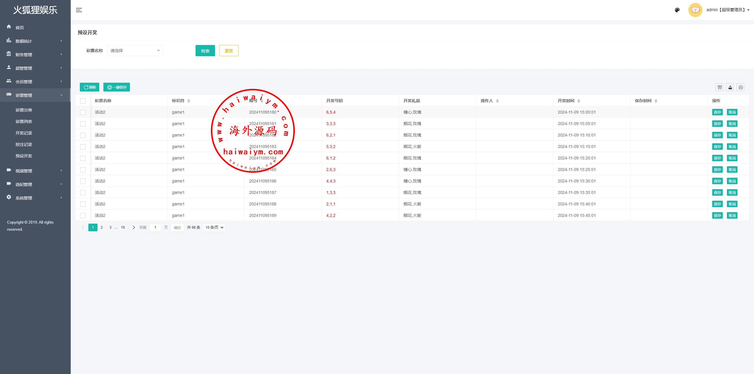Go to 首页 in the sidebar
754x374 pixels.
click(20, 27)
